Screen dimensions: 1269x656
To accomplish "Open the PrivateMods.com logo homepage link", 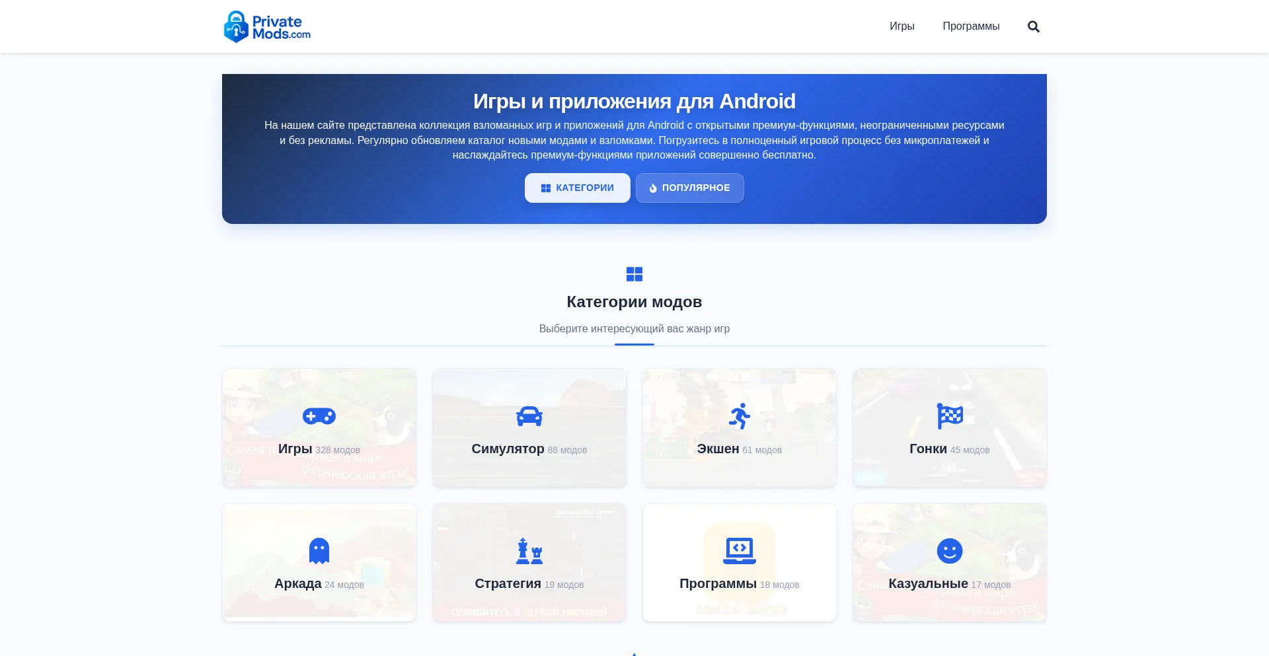I will (x=267, y=26).
